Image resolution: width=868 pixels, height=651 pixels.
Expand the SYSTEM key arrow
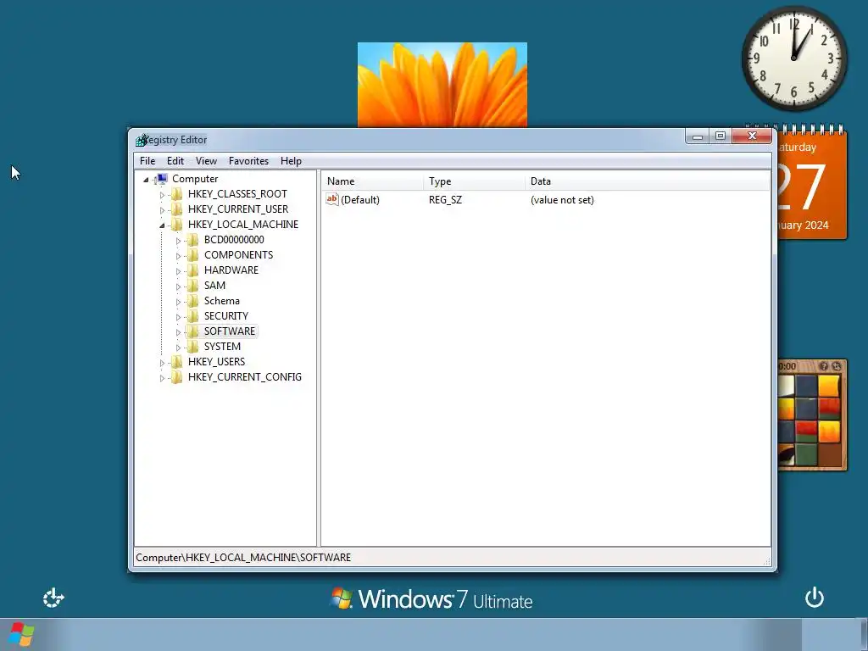point(178,348)
